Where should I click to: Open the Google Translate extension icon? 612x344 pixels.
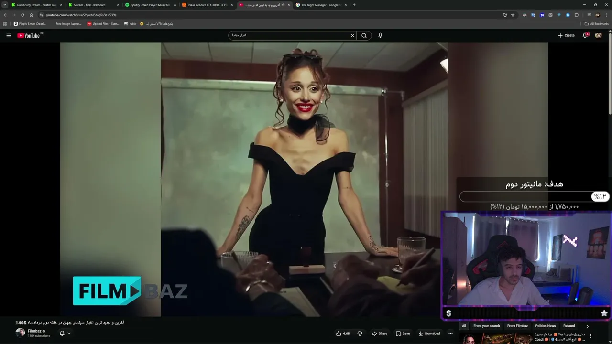tap(533, 15)
